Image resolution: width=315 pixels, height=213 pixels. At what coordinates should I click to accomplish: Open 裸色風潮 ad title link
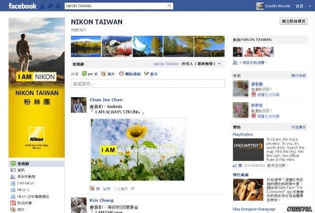click(241, 175)
